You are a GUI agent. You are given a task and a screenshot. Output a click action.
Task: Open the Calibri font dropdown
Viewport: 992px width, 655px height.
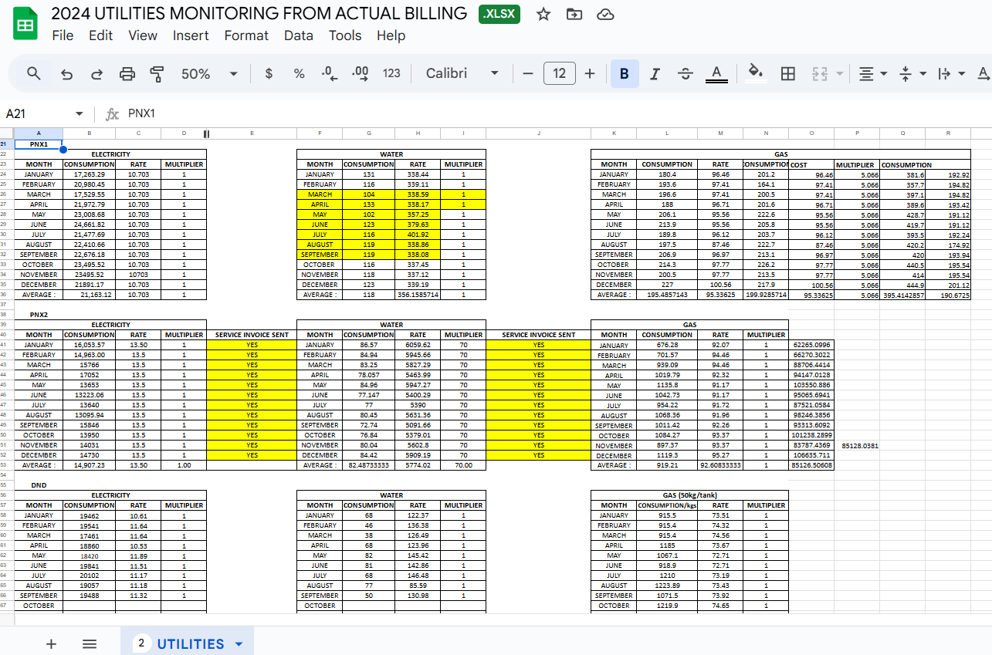click(x=462, y=73)
